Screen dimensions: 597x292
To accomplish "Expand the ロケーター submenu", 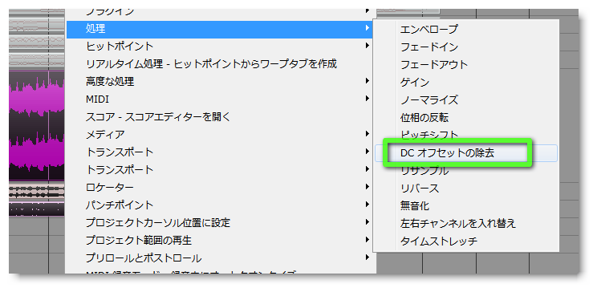I will tap(221, 187).
